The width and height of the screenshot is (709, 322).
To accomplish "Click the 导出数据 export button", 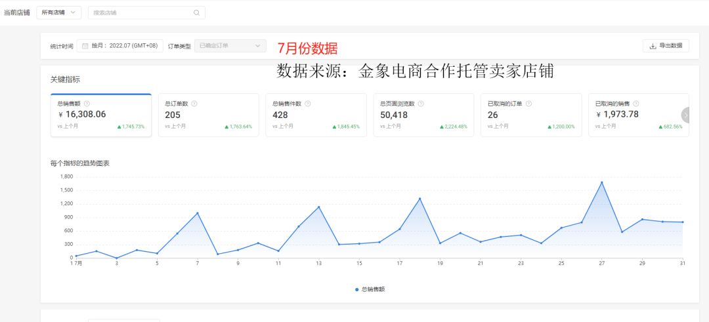I will click(666, 46).
